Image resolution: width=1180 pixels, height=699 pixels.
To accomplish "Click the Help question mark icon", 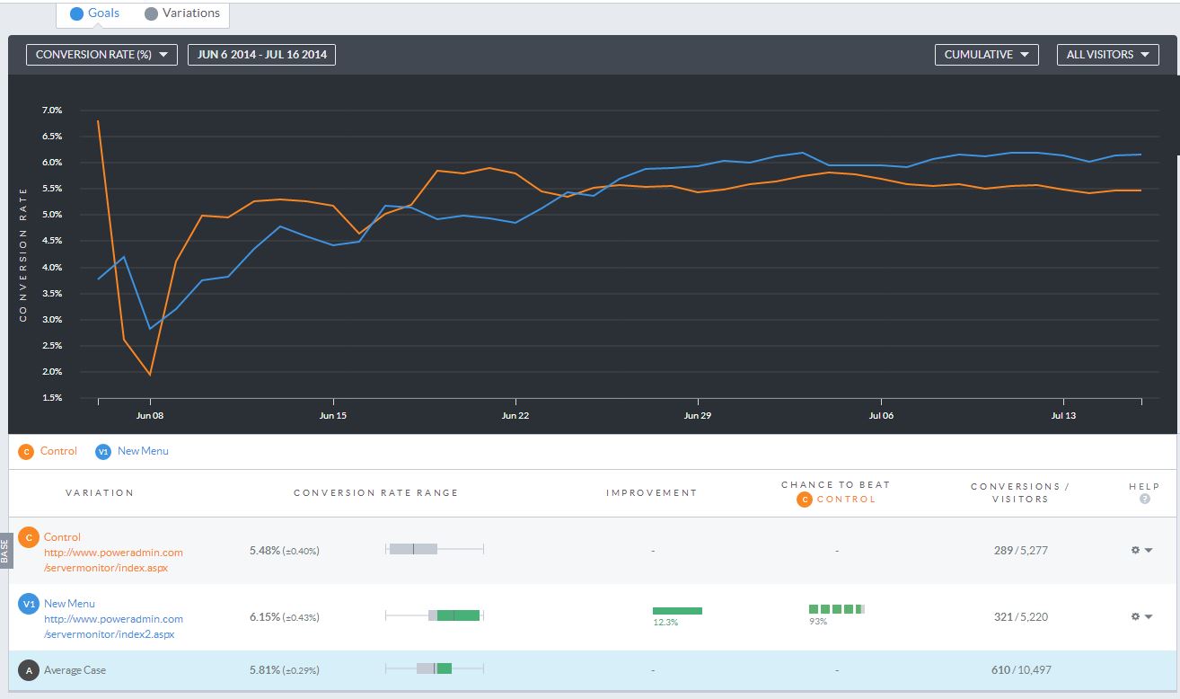I will coord(1144,499).
